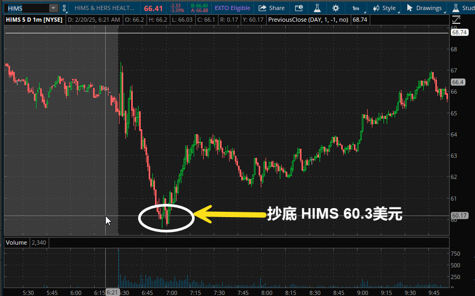Screen dimensions: 475x296
Task: Click the 6:21 time marker on time axis
Action: coord(112,292)
